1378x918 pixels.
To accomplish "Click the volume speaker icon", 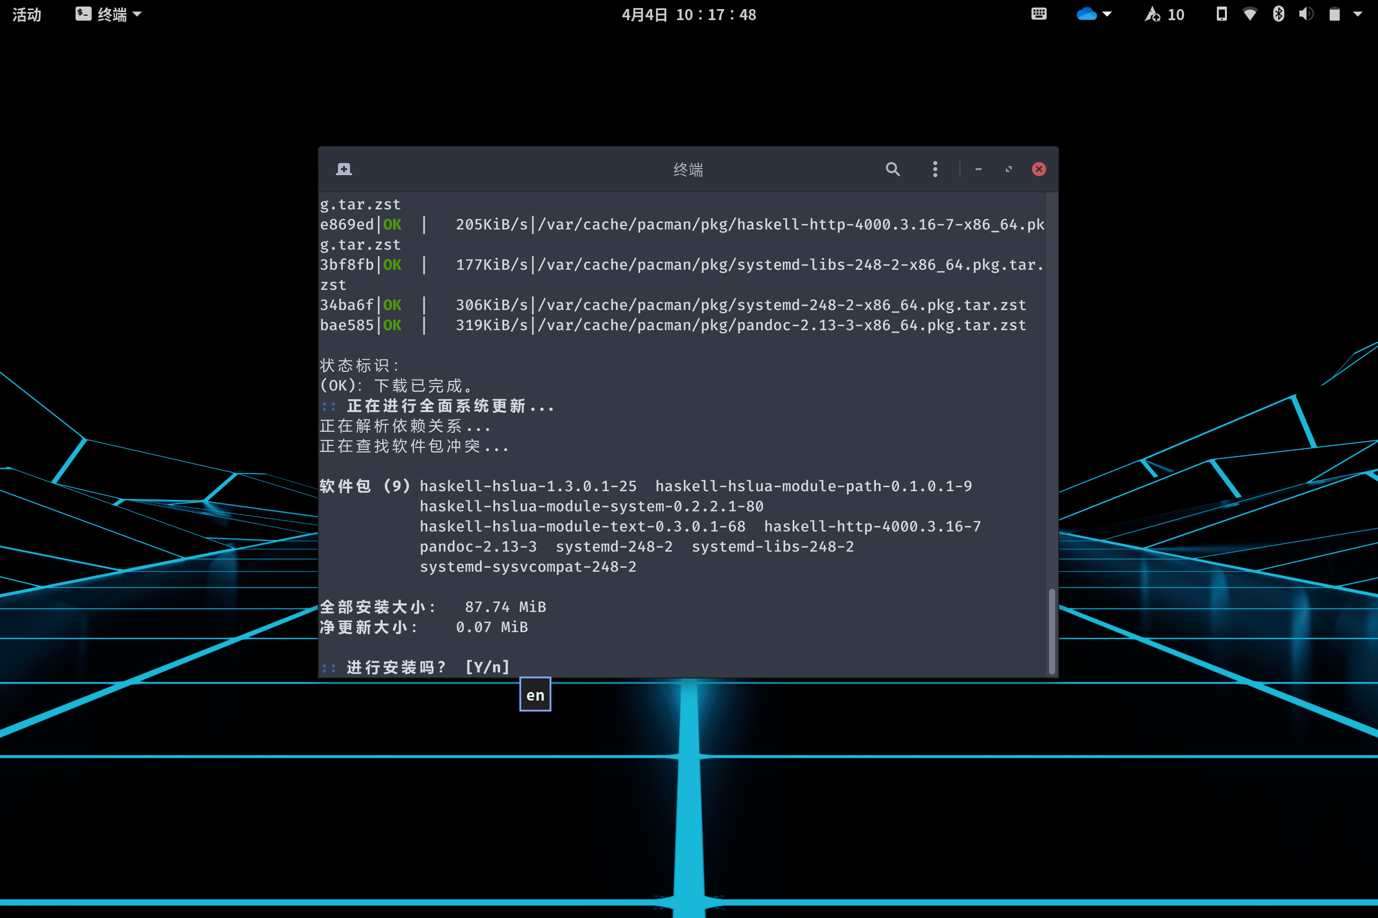I will (x=1306, y=14).
